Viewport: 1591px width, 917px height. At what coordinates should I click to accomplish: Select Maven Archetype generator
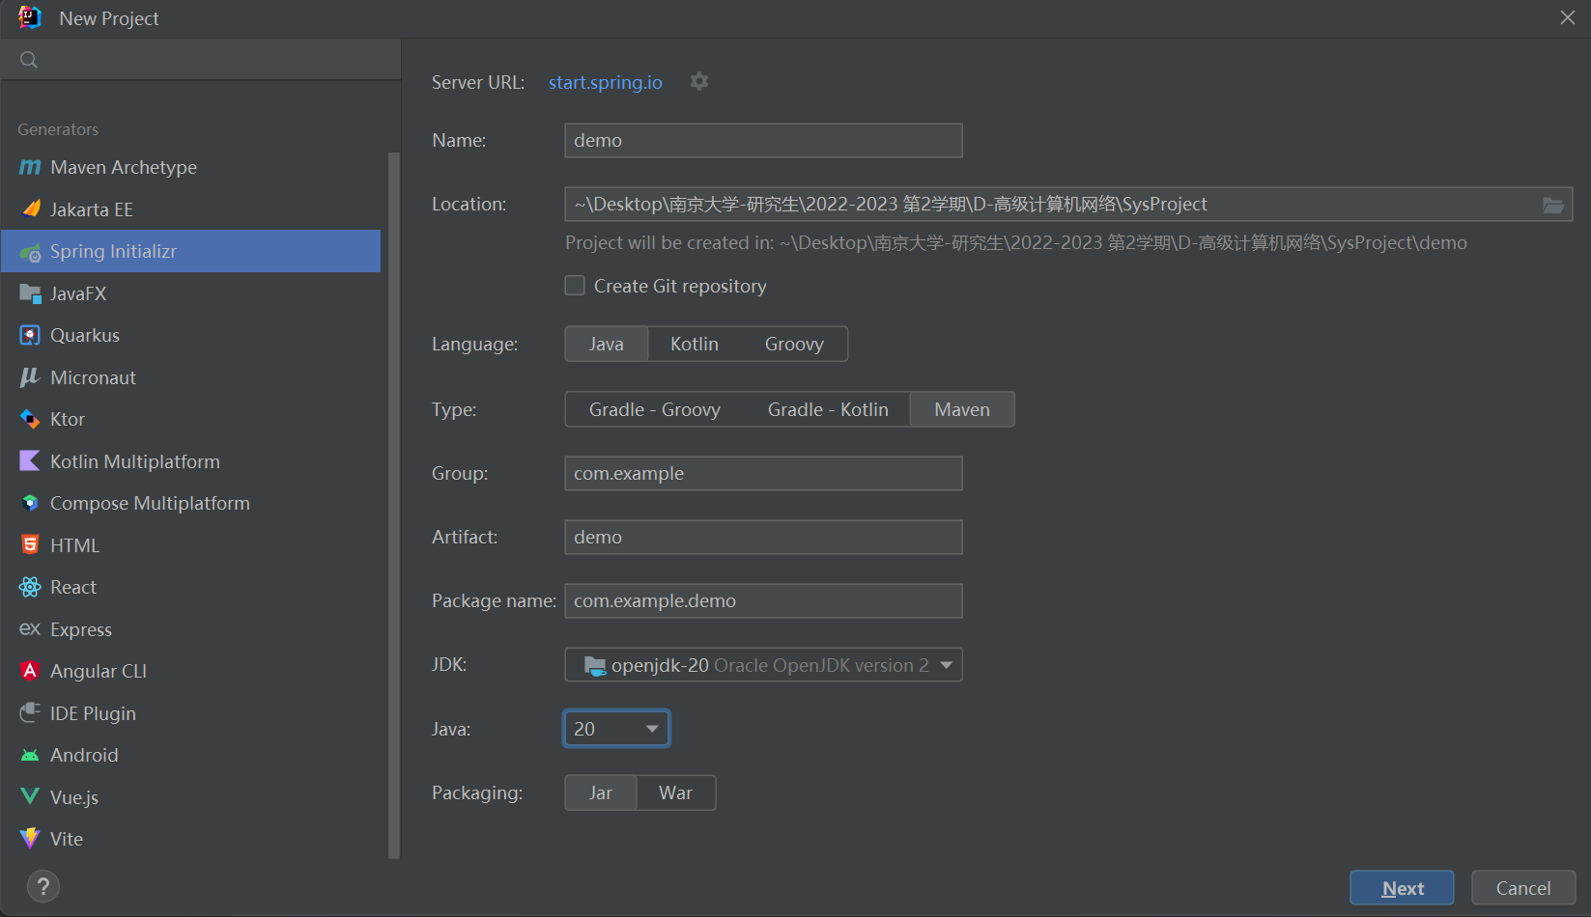pos(191,167)
